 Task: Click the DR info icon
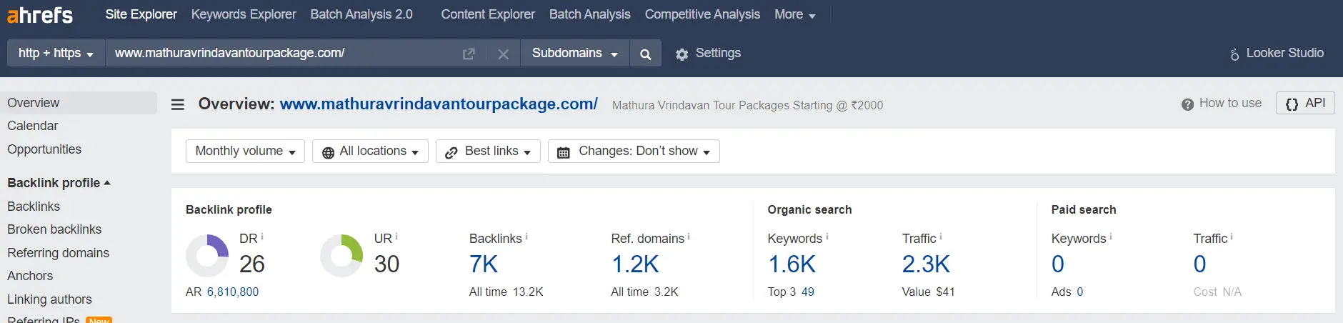[262, 237]
